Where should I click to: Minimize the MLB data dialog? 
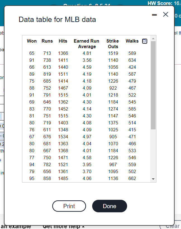pos(154,15)
